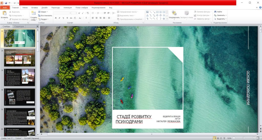Expand the Раздел section dropdown
The height and width of the screenshot is (140, 262).
tap(44, 19)
